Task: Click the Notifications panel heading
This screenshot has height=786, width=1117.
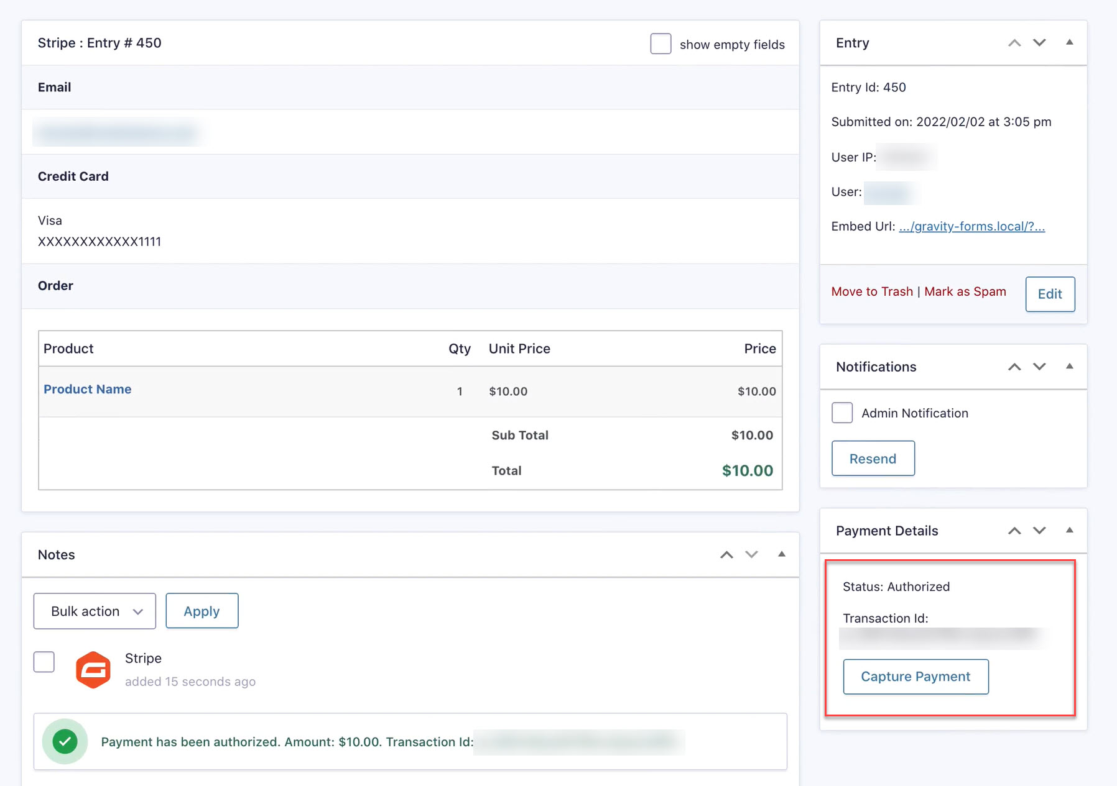Action: (876, 367)
